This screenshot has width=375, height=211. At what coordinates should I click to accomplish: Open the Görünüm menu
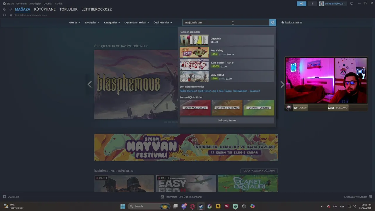[x=21, y=4]
